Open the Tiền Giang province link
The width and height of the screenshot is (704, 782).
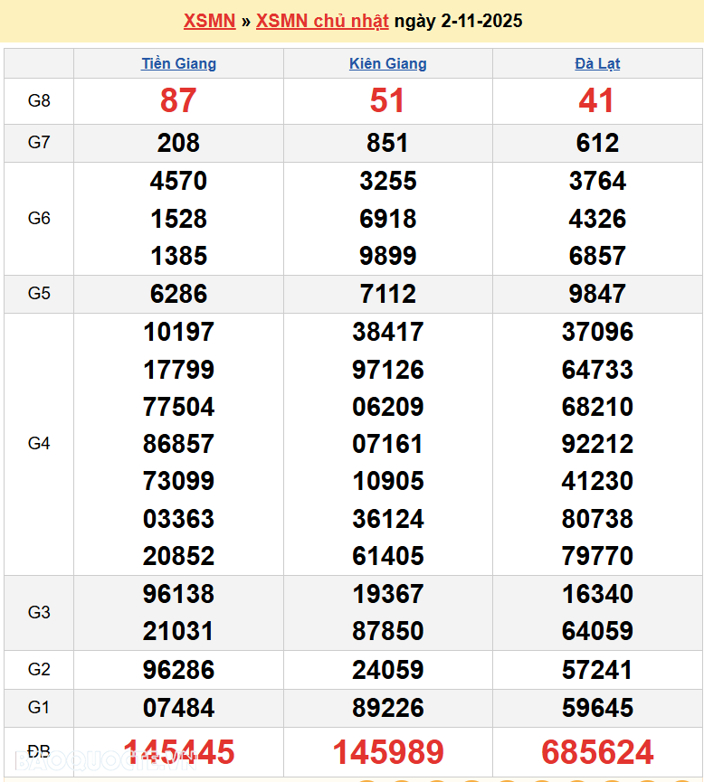pos(178,63)
